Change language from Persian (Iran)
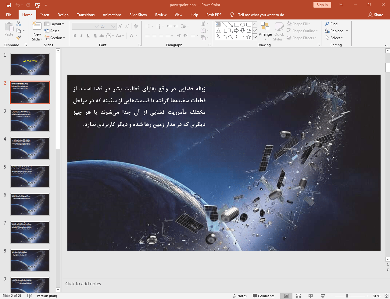 point(47,296)
